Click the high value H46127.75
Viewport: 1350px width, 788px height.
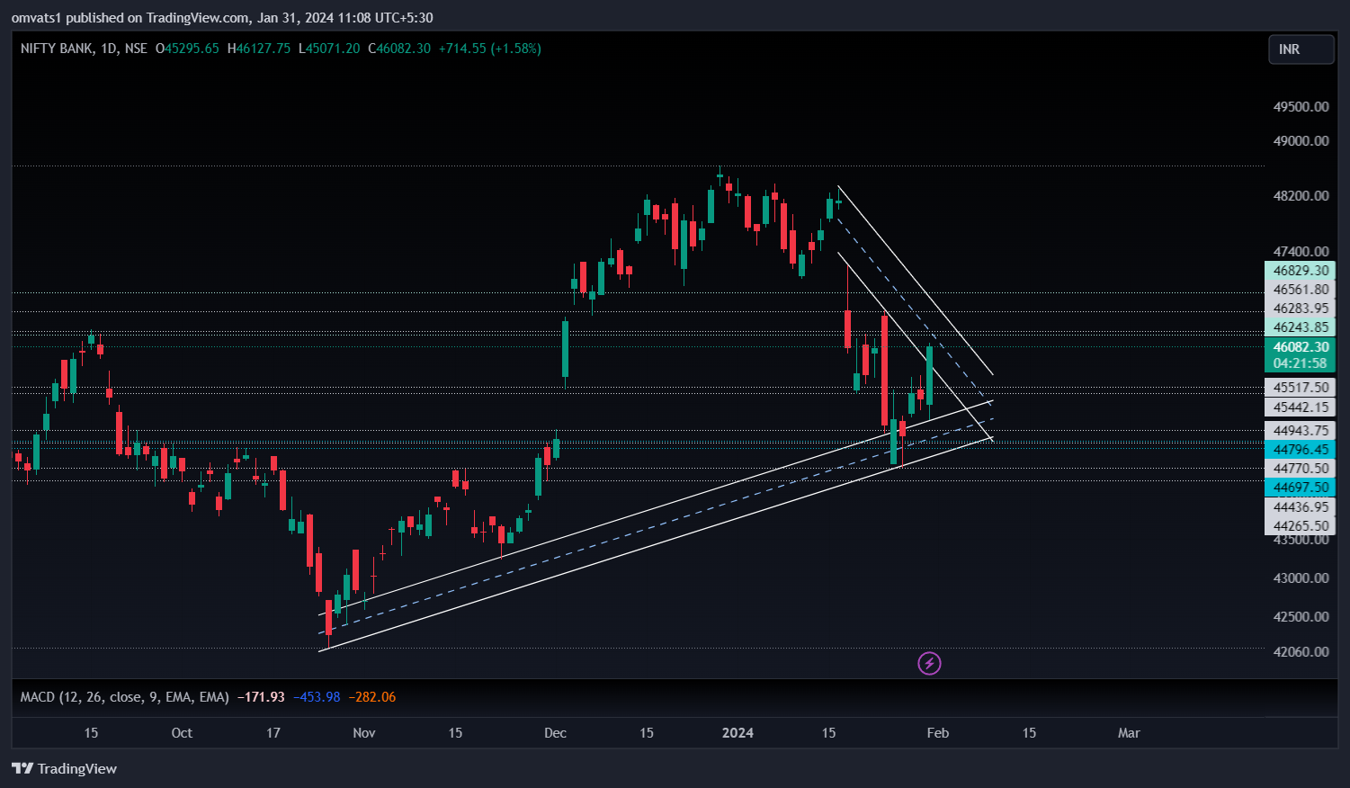[x=259, y=49]
